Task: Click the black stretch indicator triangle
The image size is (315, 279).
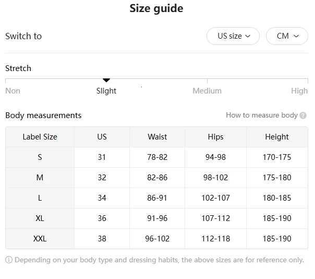Action: (x=106, y=80)
